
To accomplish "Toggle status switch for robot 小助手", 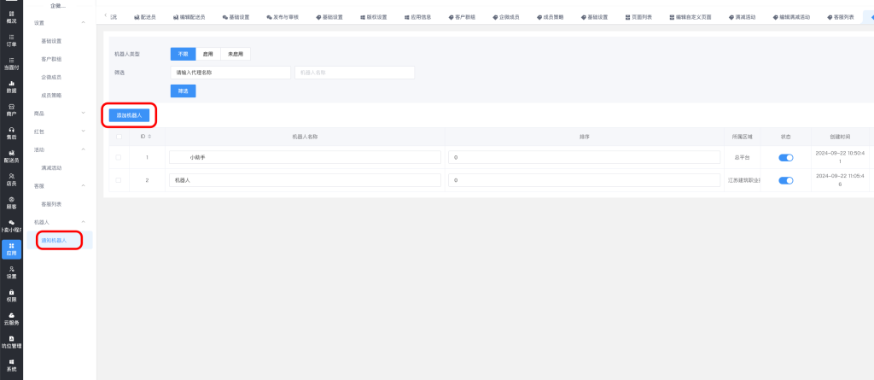I will tap(785, 157).
